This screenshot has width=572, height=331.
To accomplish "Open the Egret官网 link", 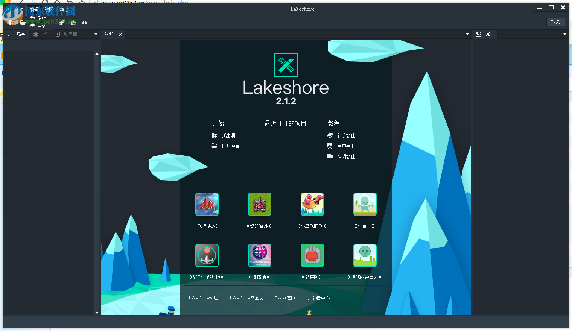I will (285, 298).
